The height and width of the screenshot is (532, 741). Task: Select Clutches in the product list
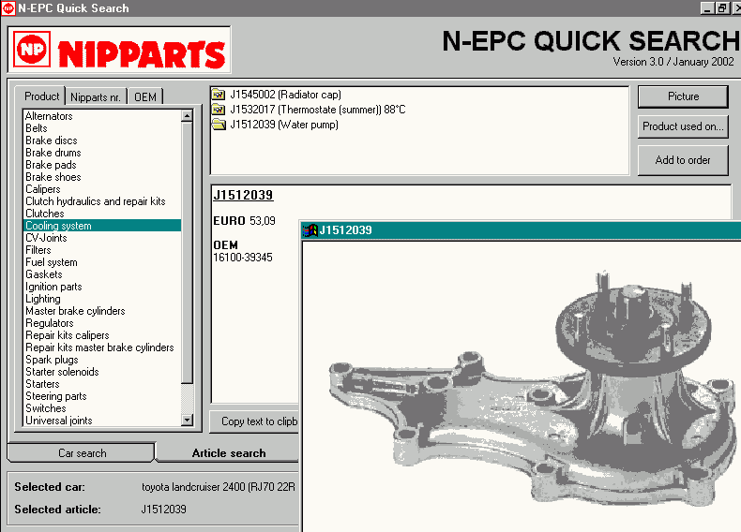click(x=102, y=214)
